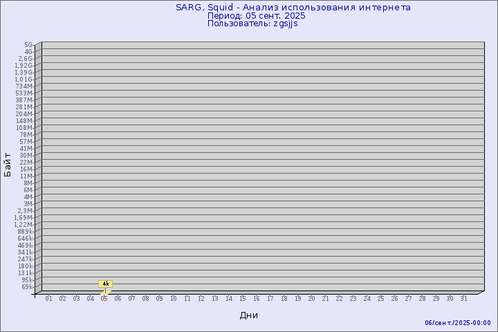Click the user text 'Пользователь: zgsjjs'
Viewport: 498px width, 332px height.
(x=252, y=24)
